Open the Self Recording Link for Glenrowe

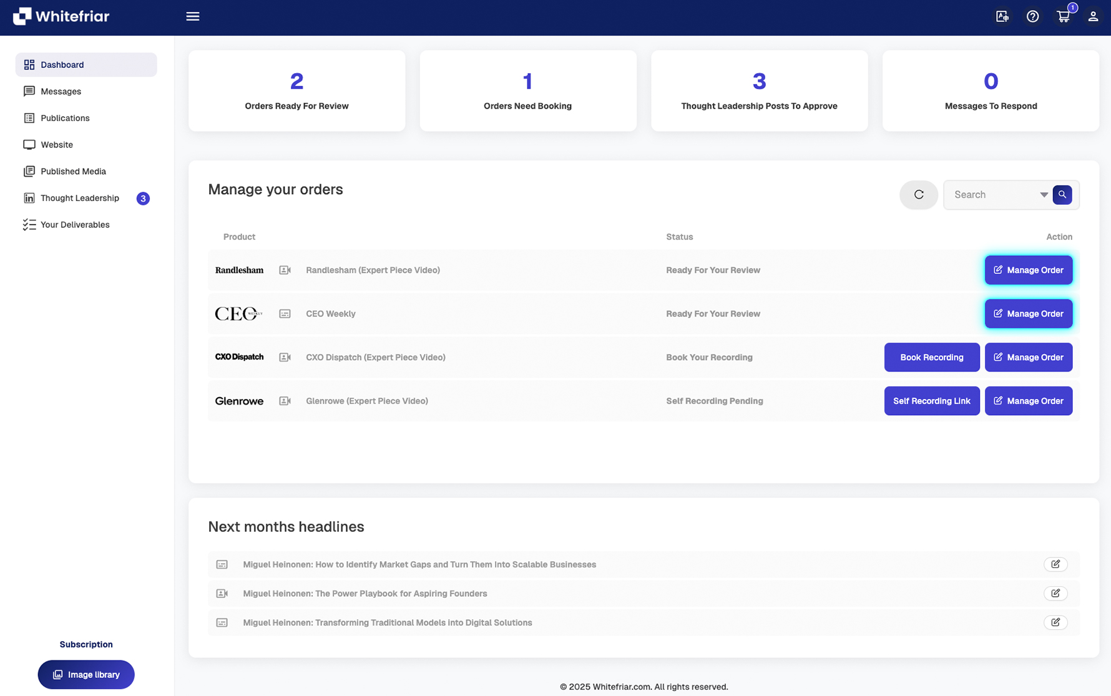pyautogui.click(x=931, y=401)
